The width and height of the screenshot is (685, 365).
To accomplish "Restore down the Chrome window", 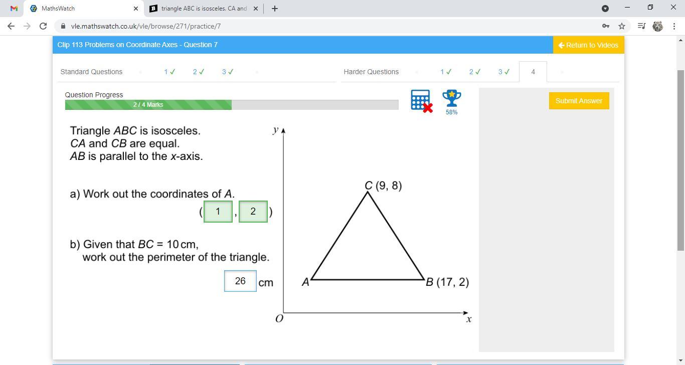I will (x=650, y=8).
